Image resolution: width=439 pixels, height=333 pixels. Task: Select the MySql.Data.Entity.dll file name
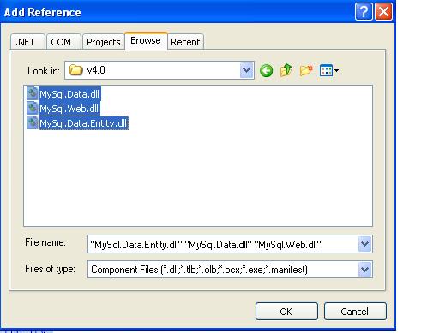tap(83, 123)
